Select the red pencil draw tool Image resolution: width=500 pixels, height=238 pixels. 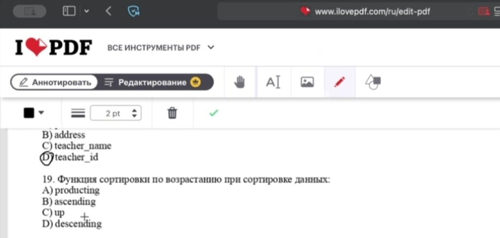tap(340, 82)
